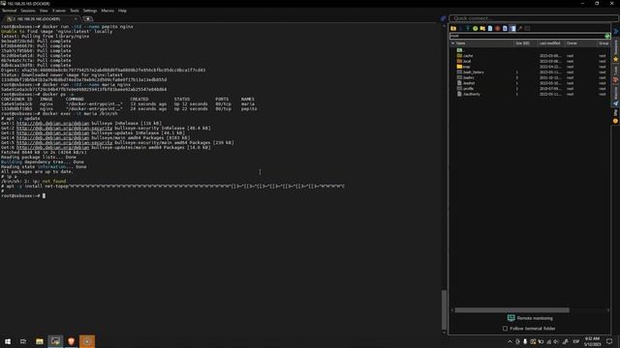Toggle the highlighted document icon in SFTP toolbar
This screenshot has height=348, width=620.
(x=512, y=28)
